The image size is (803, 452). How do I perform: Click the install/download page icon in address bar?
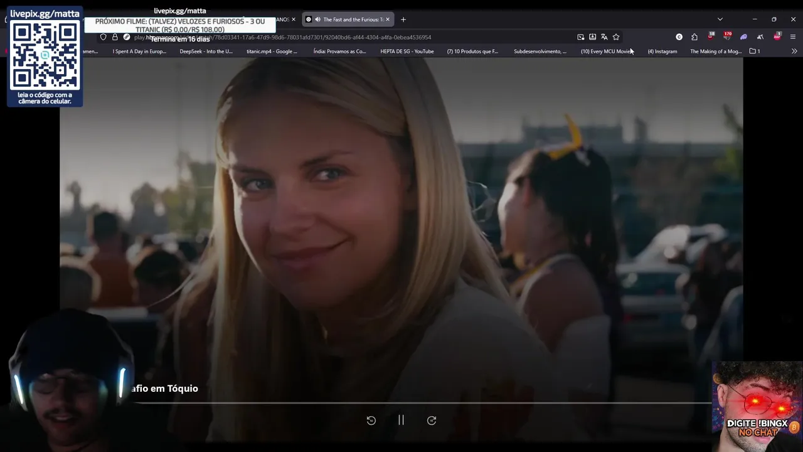pyautogui.click(x=592, y=37)
